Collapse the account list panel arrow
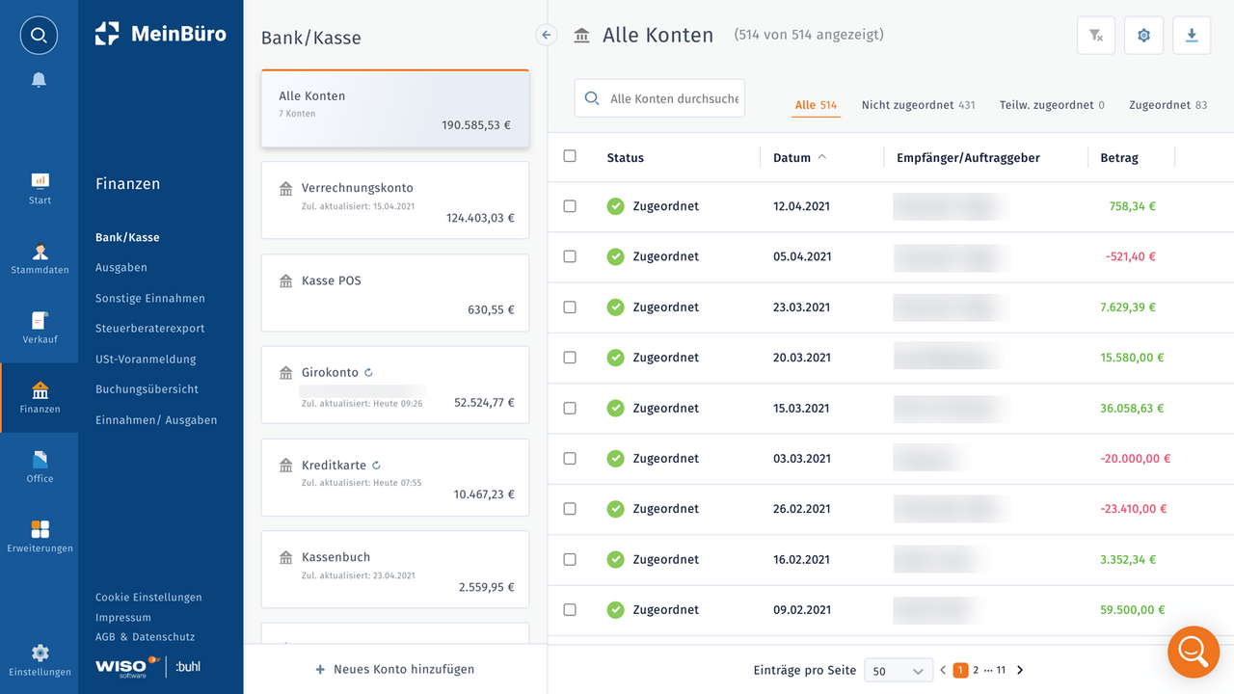This screenshot has width=1234, height=694. pyautogui.click(x=547, y=36)
